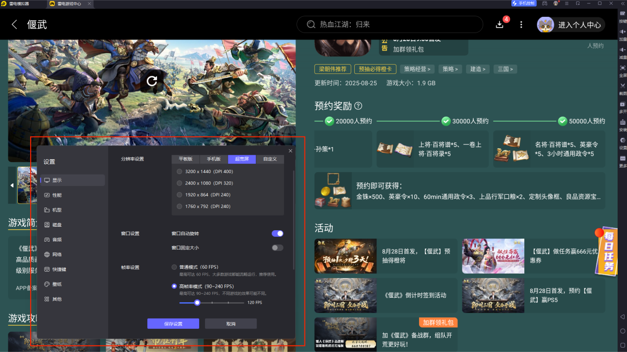Close the settings dialog with X
The width and height of the screenshot is (627, 352).
coord(291,151)
